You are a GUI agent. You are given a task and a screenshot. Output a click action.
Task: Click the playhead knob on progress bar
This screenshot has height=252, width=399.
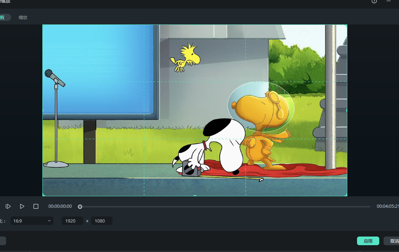80,207
